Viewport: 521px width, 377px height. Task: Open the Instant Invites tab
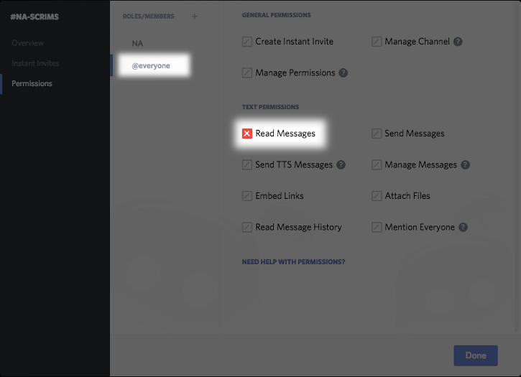point(35,63)
